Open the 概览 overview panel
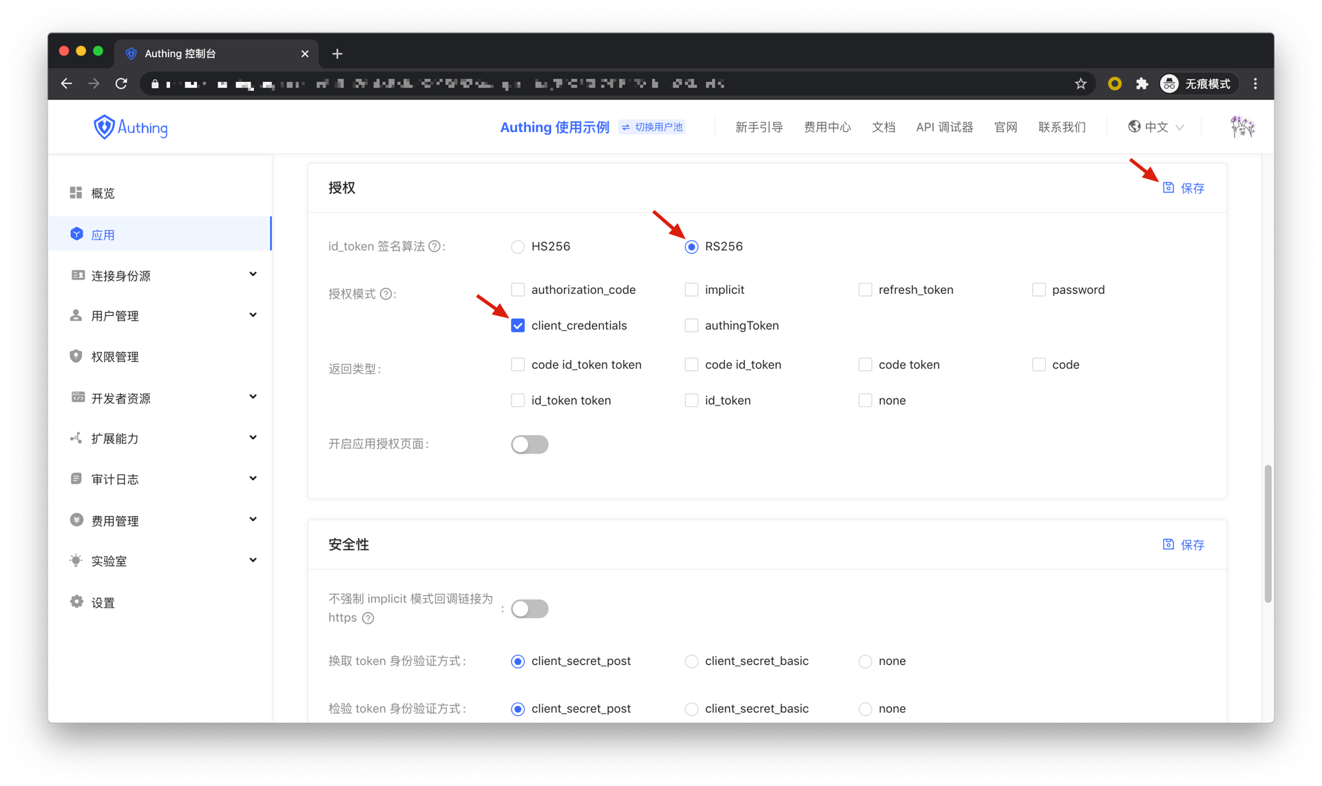 click(x=103, y=193)
